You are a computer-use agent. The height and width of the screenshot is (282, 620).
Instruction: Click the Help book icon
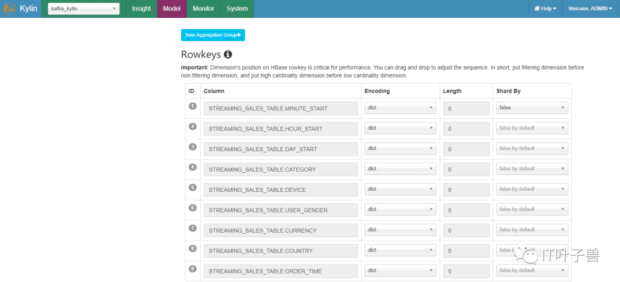coord(537,9)
